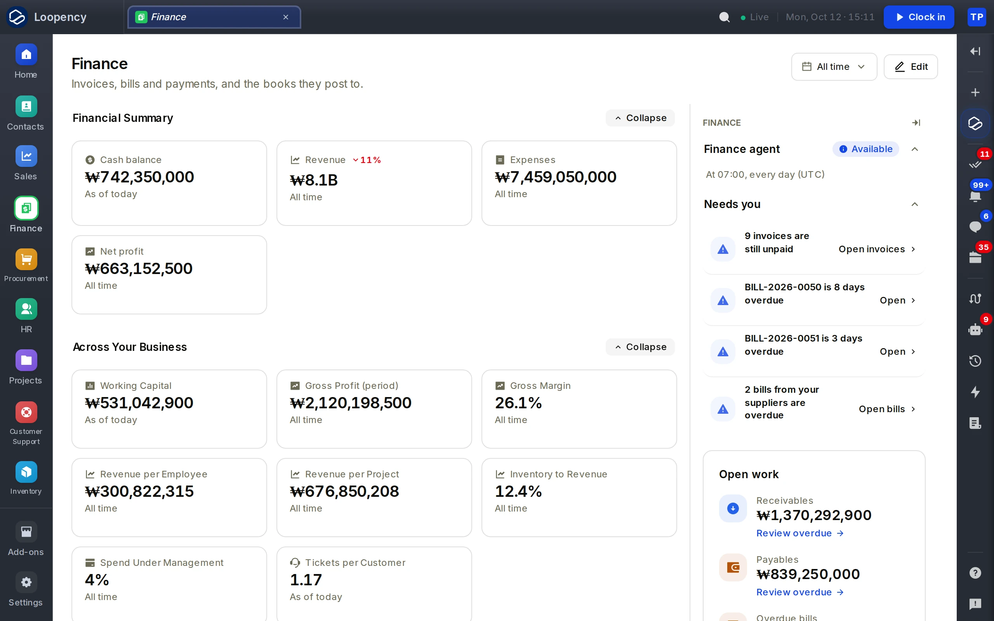Collapse the Finance agent section chevron
The image size is (994, 621).
tap(915, 149)
